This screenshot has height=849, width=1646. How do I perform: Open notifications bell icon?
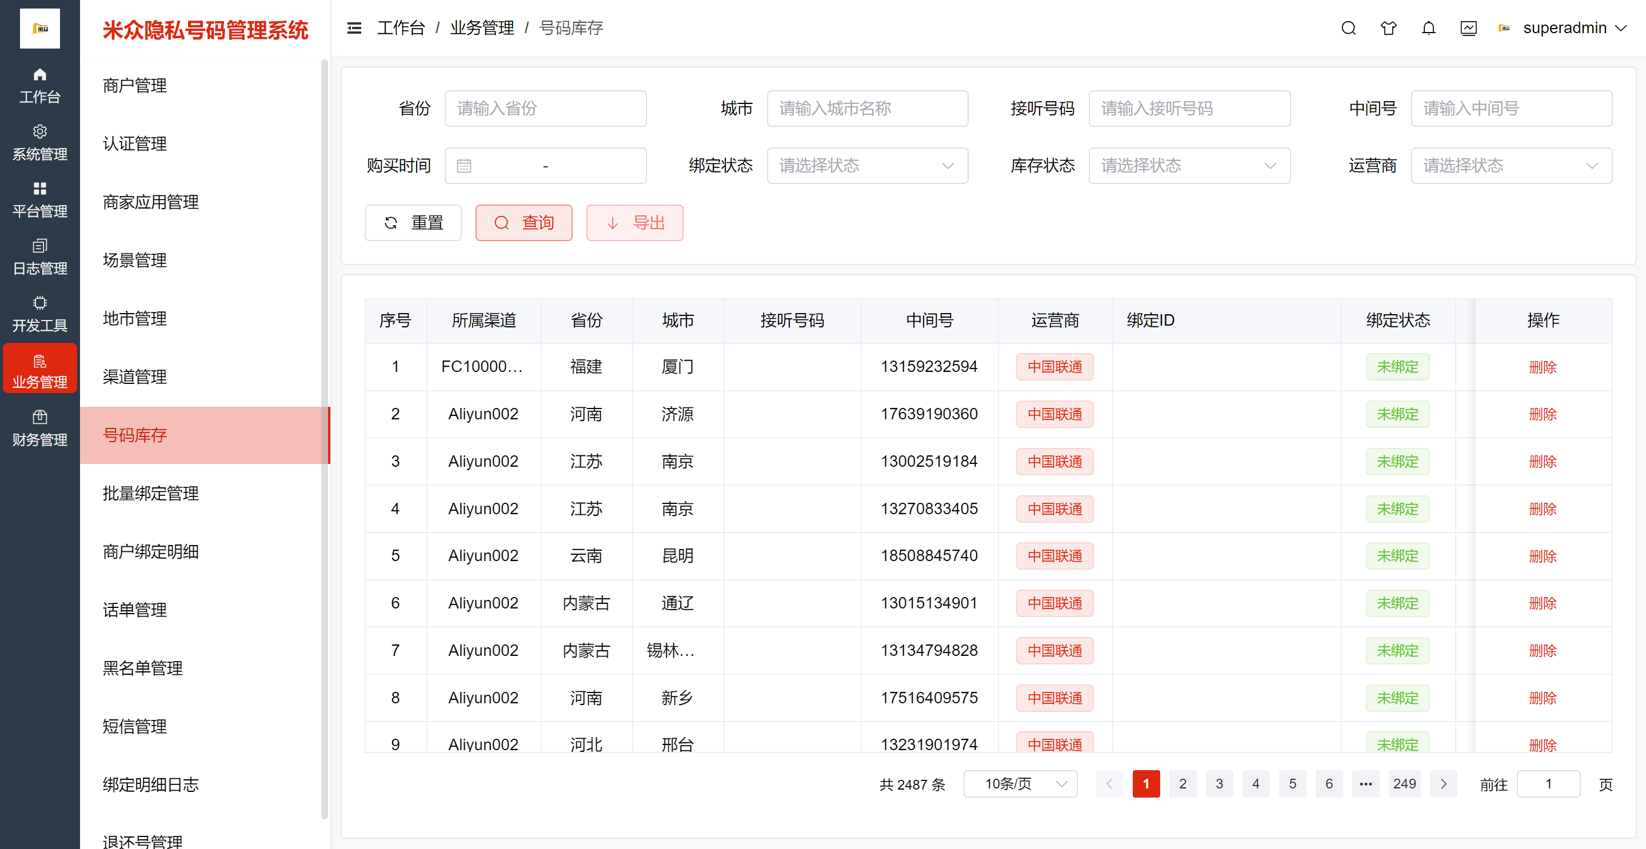tap(1429, 28)
